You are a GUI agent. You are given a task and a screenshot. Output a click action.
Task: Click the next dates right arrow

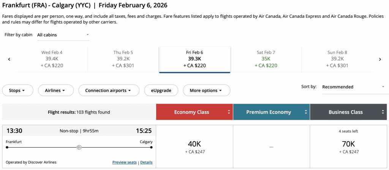pos(380,59)
